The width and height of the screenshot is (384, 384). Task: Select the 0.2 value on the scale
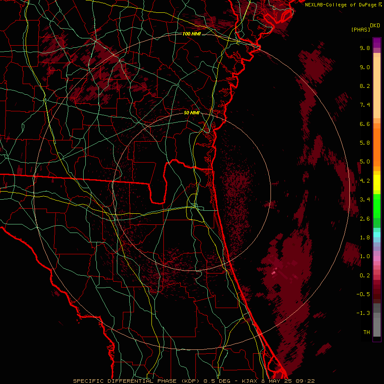pos(365,276)
